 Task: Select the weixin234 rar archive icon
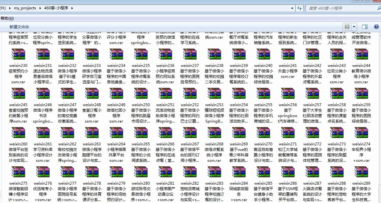coord(116,54)
